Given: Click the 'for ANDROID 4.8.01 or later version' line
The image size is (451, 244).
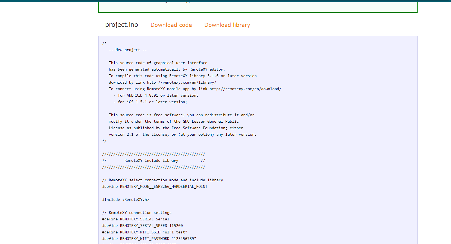Looking at the screenshot, I should pyautogui.click(x=156, y=96).
